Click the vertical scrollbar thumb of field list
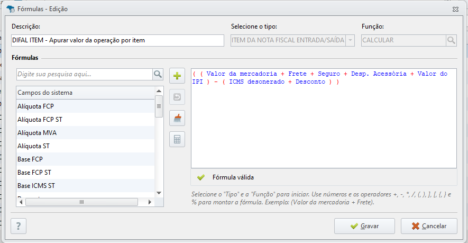Viewport: 468px width, 243px height. pos(159,106)
